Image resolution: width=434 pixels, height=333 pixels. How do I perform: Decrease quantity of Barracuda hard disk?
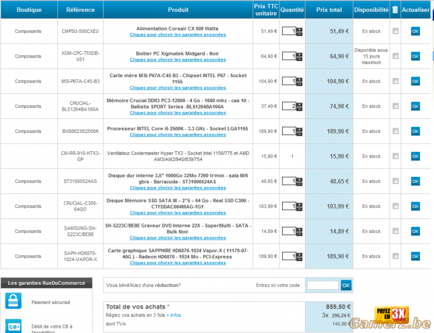click(x=299, y=183)
